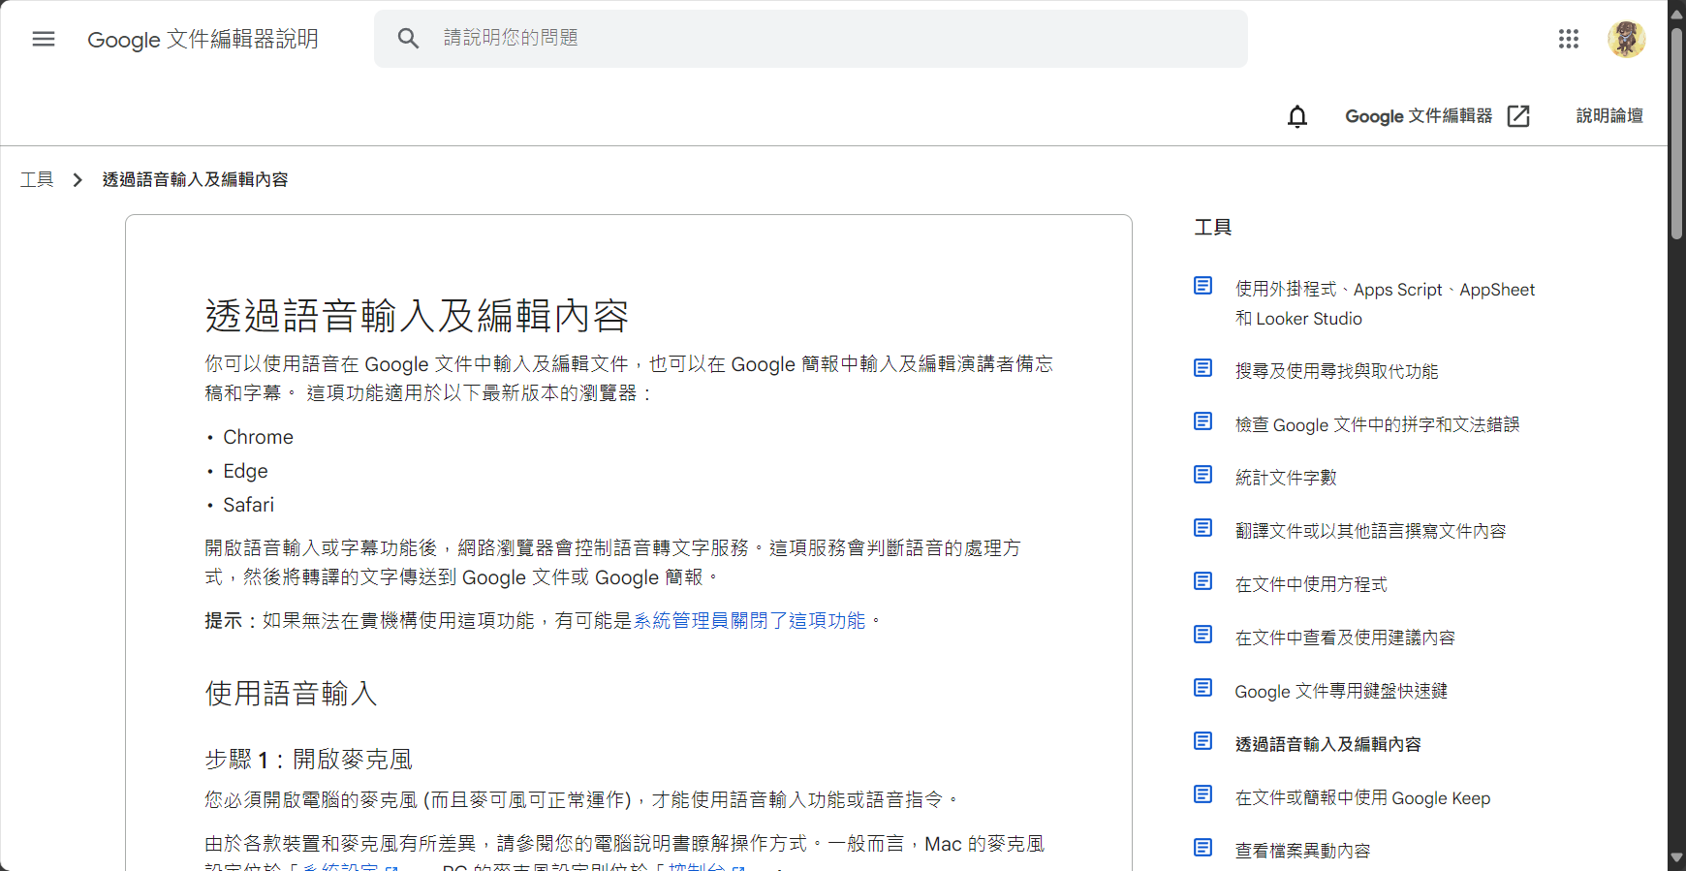This screenshot has width=1686, height=871.
Task: Click the 使用語音輸入 section heading
Action: click(x=291, y=694)
